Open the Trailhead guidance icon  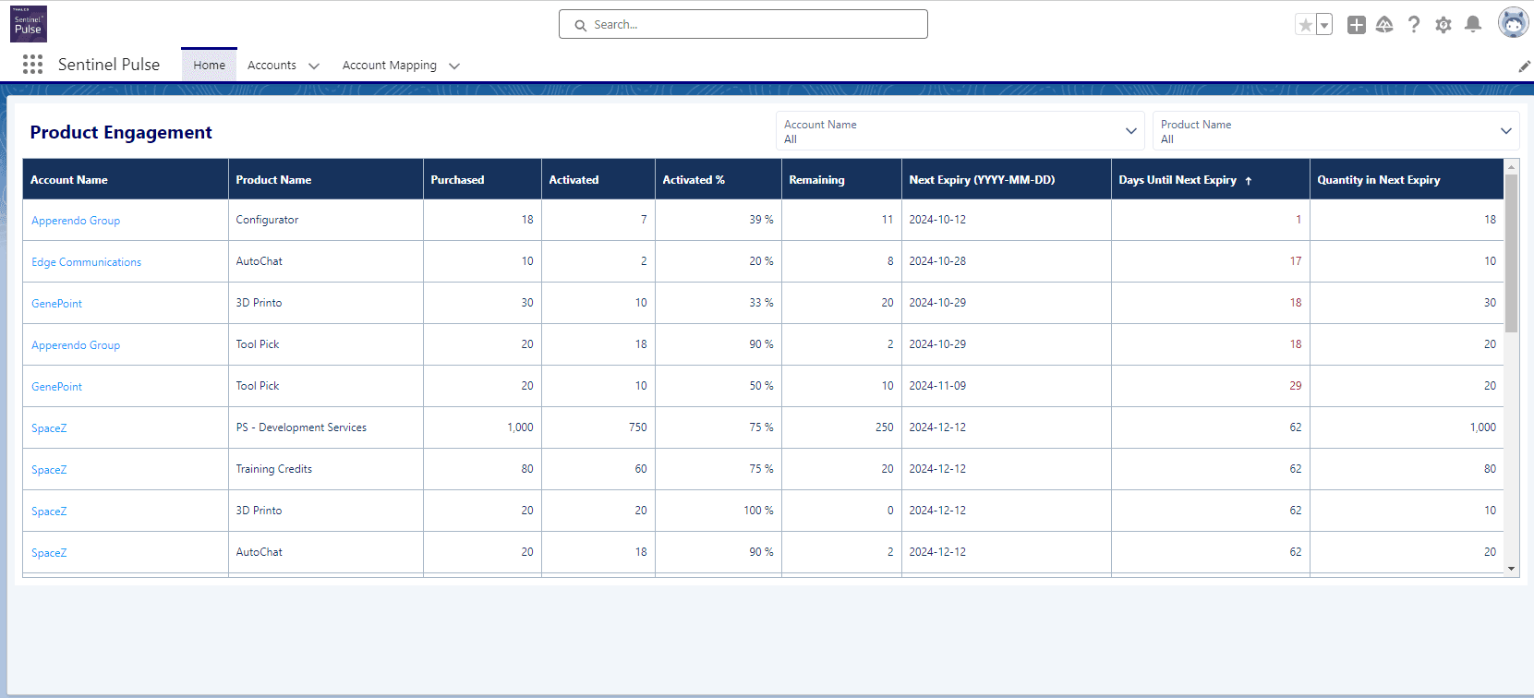point(1384,25)
